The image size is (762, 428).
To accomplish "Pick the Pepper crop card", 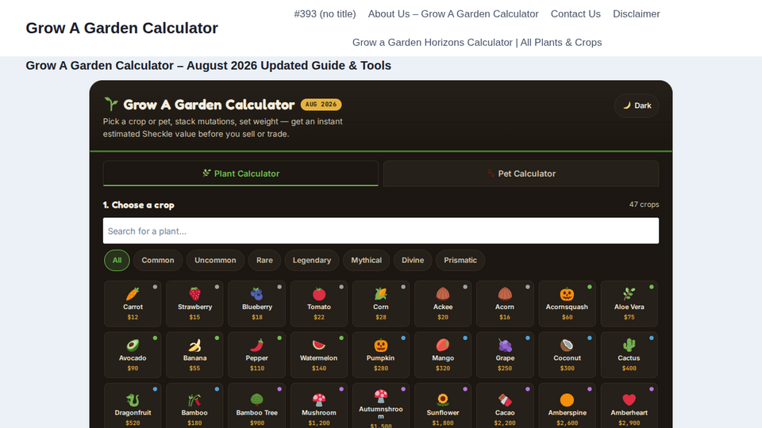I will [257, 355].
